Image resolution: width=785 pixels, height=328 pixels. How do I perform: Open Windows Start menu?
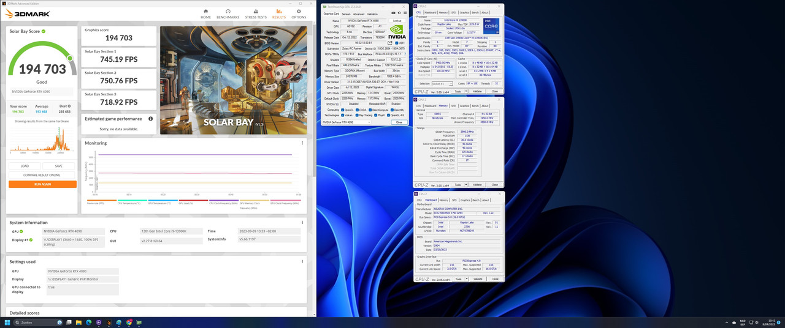[7, 322]
